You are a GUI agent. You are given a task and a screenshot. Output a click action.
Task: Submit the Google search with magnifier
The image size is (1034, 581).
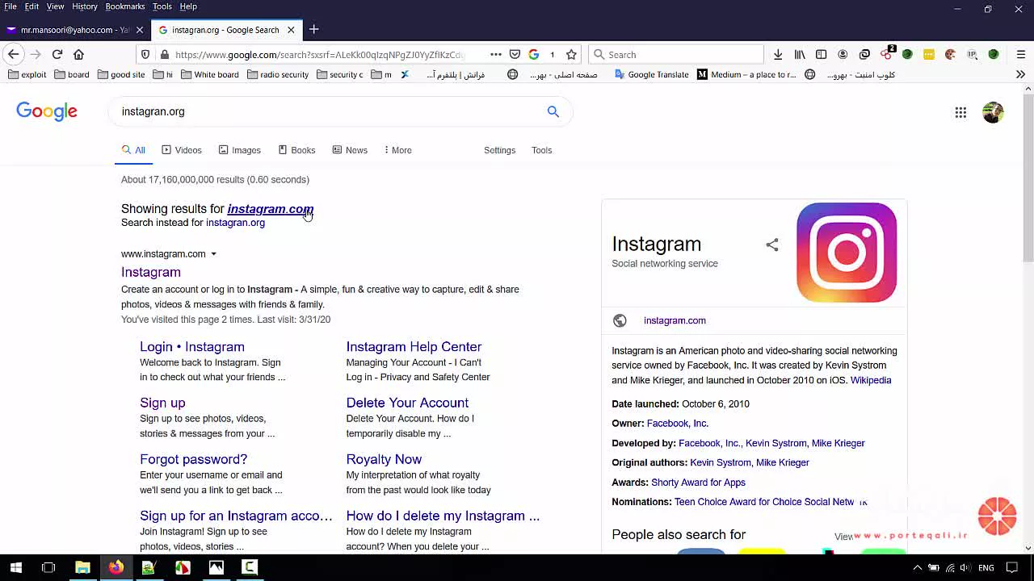coord(553,111)
